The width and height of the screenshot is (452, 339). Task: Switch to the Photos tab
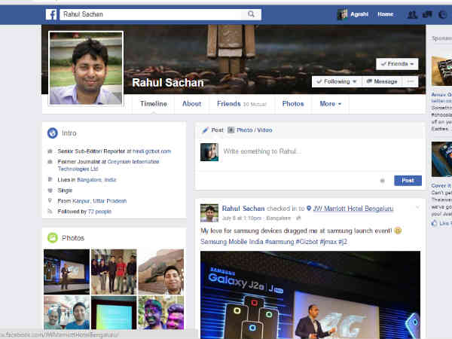(x=293, y=104)
